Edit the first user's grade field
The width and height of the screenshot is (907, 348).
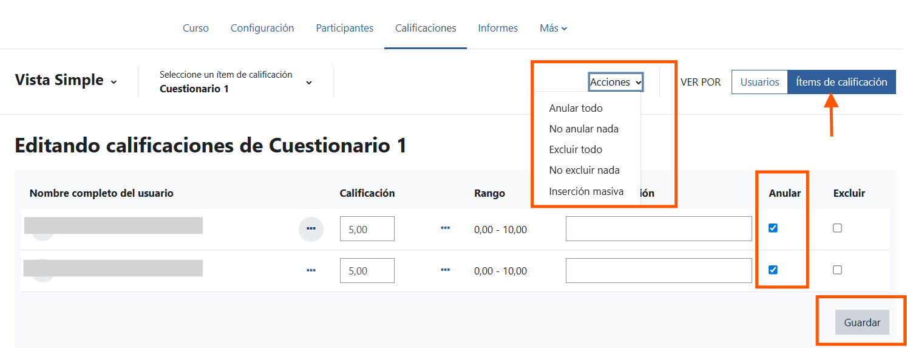pyautogui.click(x=367, y=229)
